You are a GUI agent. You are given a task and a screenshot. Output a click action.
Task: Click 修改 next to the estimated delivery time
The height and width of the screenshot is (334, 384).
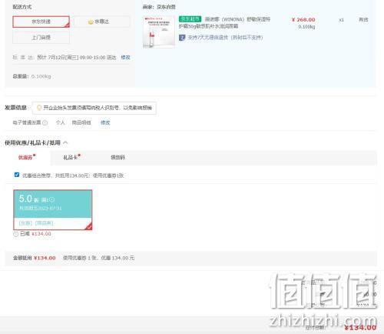125,58
